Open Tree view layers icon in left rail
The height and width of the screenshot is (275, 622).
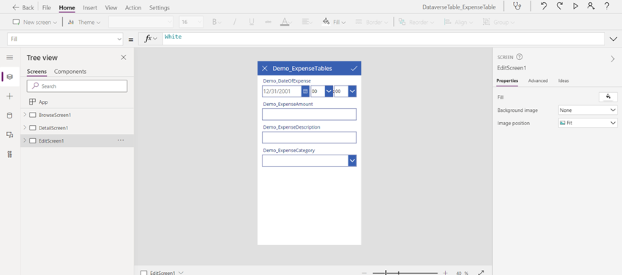tap(10, 77)
